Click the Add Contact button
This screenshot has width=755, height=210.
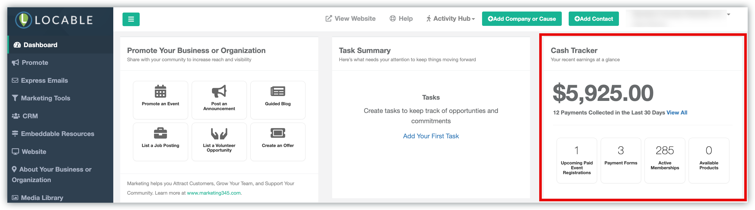(x=594, y=19)
